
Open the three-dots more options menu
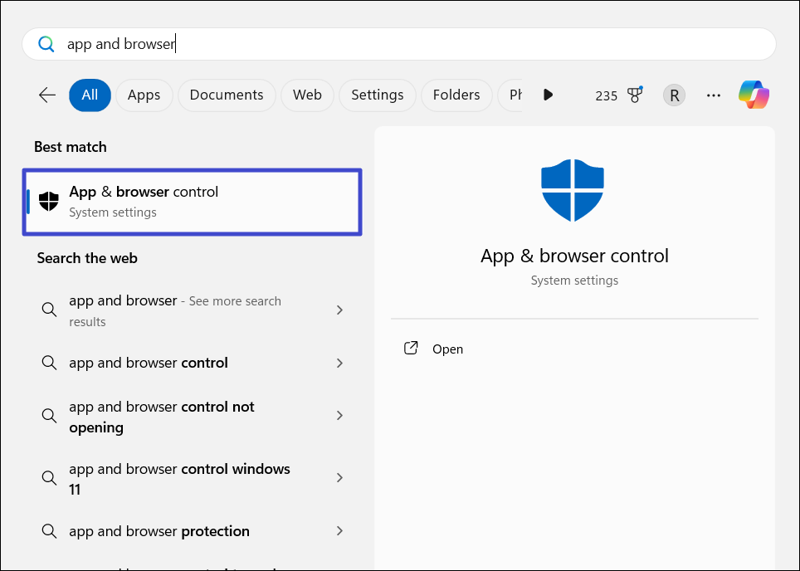click(x=713, y=95)
